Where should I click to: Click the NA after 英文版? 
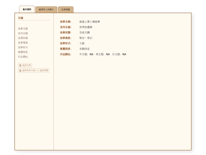(108, 54)
